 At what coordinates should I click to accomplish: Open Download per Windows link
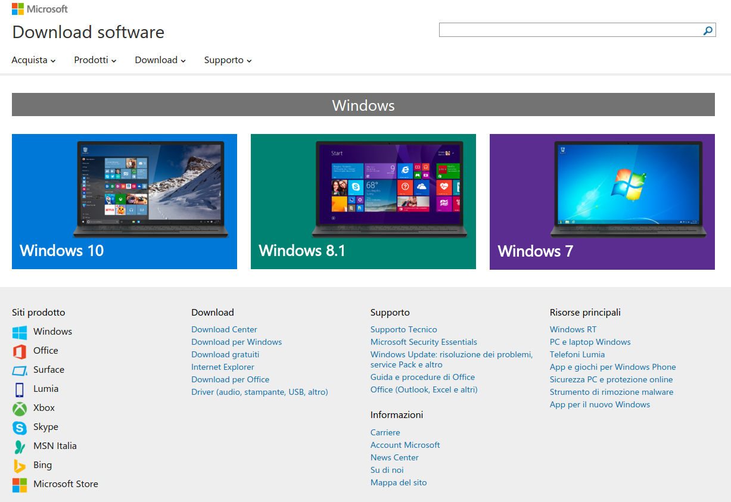237,342
